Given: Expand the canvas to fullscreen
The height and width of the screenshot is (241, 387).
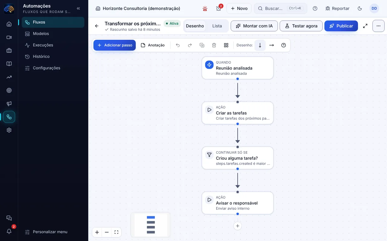Looking at the screenshot, I should pos(365,26).
